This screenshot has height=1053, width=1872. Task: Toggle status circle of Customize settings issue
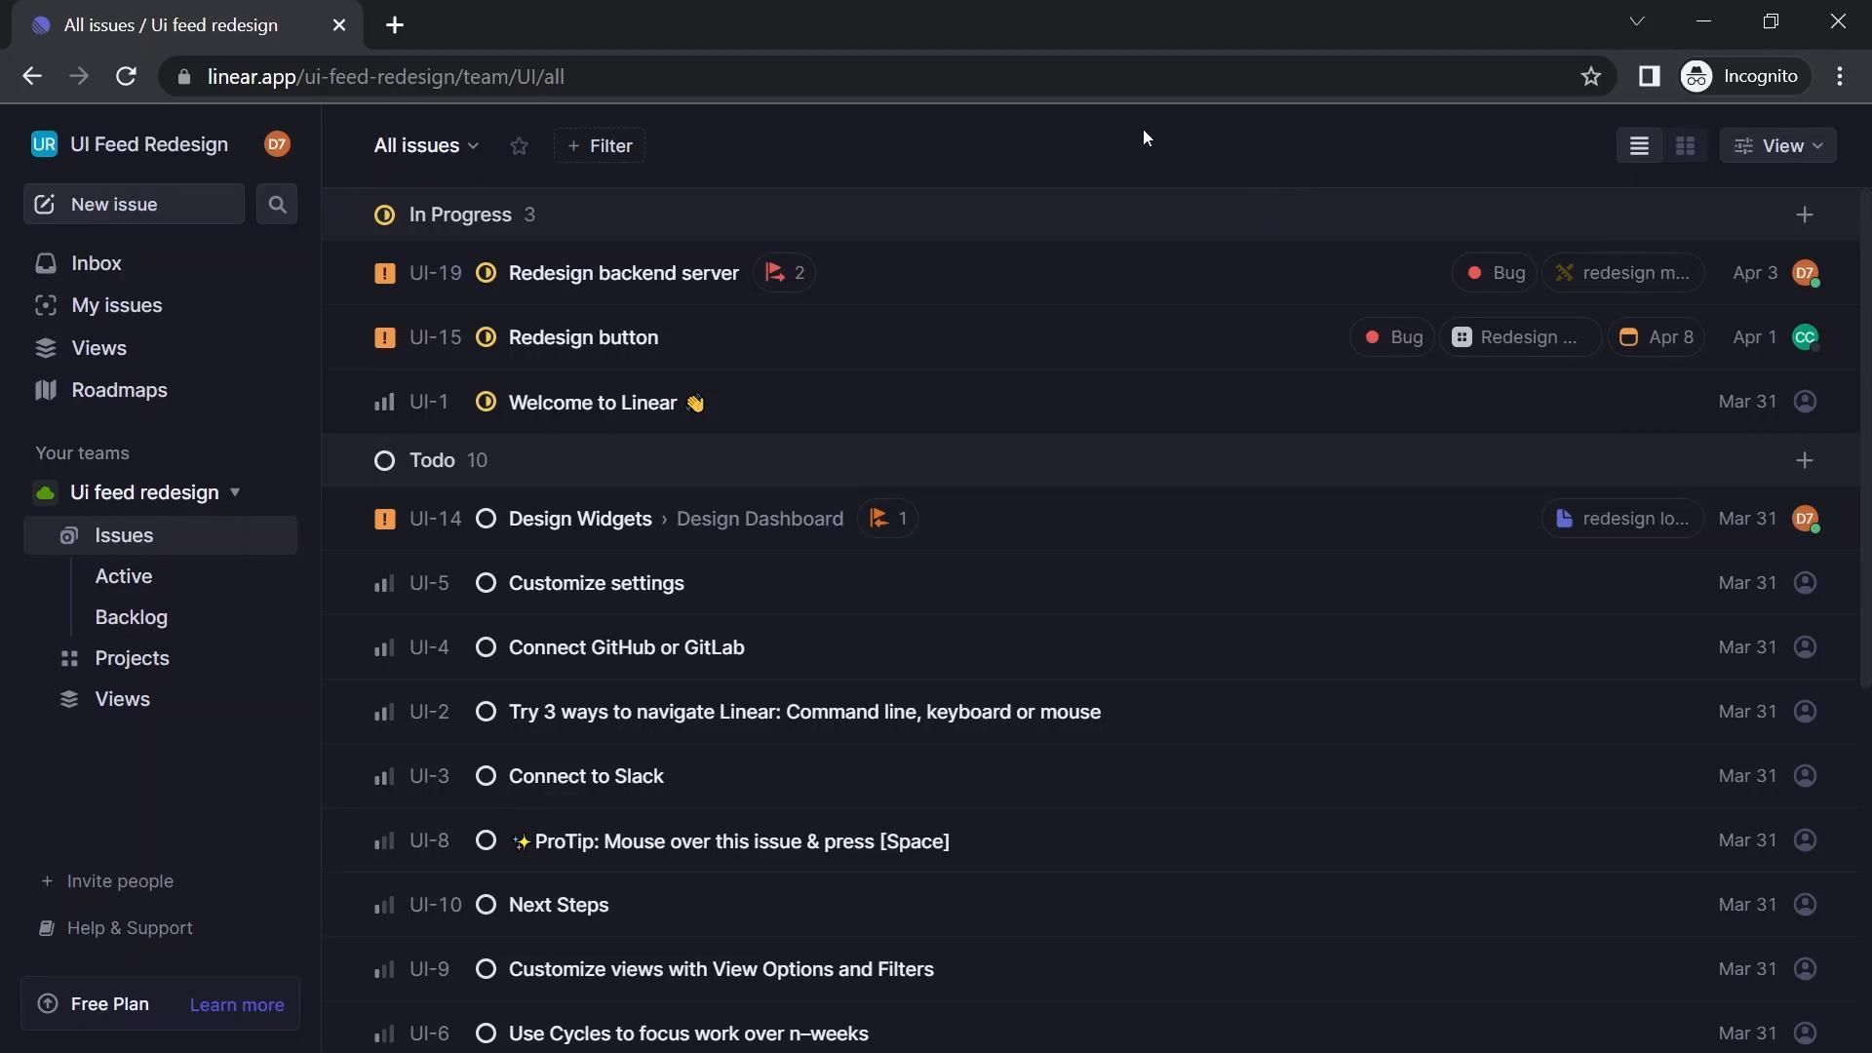click(486, 583)
